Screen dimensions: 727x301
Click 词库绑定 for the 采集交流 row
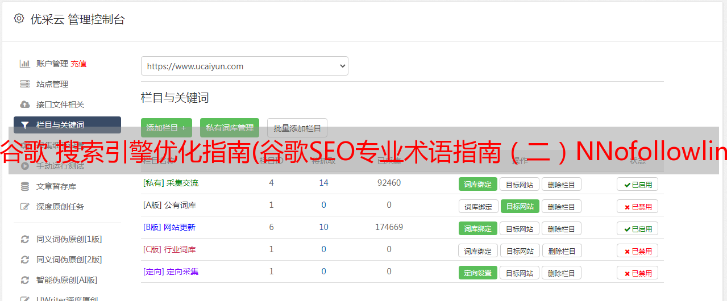coord(478,184)
